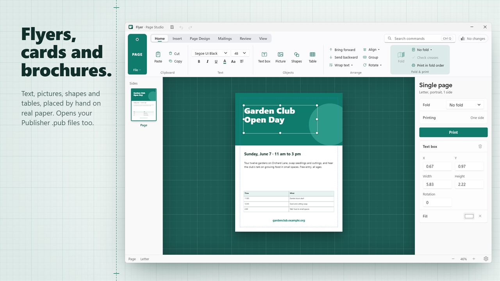Screen dimensions: 500x281
Task: Pick the Fill color swatch
Action: 469,216
